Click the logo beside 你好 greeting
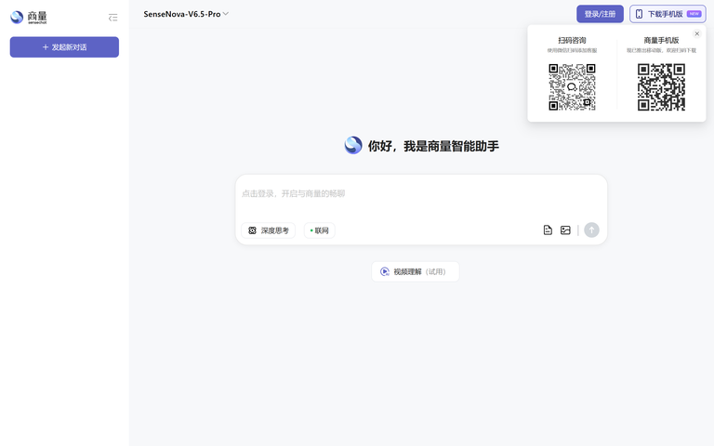This screenshot has width=714, height=446. (x=353, y=146)
